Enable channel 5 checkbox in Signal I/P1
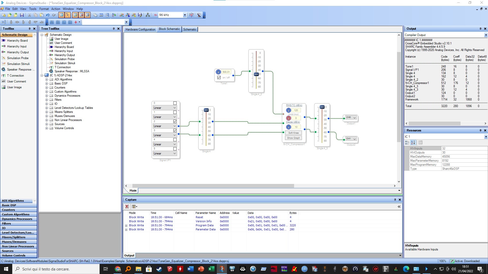Screen dimensions: 488x274 click(175, 149)
